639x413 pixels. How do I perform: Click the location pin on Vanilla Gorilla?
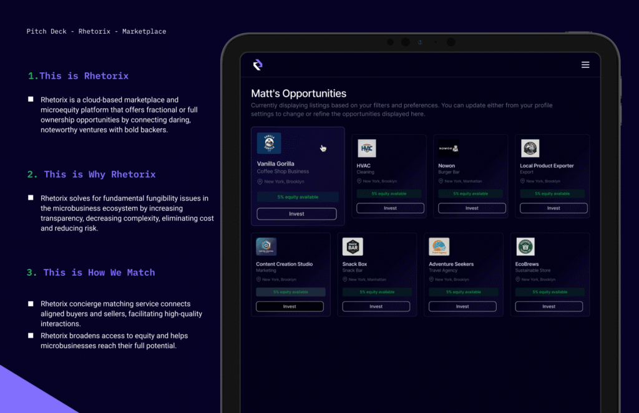(x=260, y=182)
